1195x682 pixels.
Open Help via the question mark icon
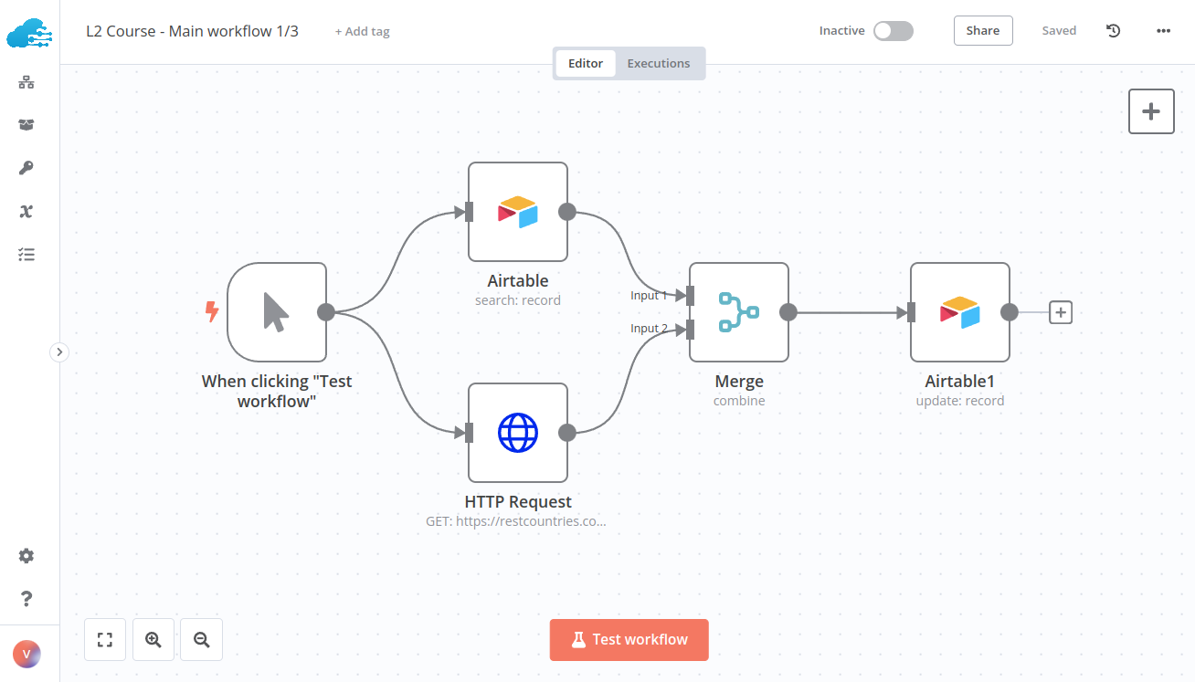pyautogui.click(x=26, y=598)
